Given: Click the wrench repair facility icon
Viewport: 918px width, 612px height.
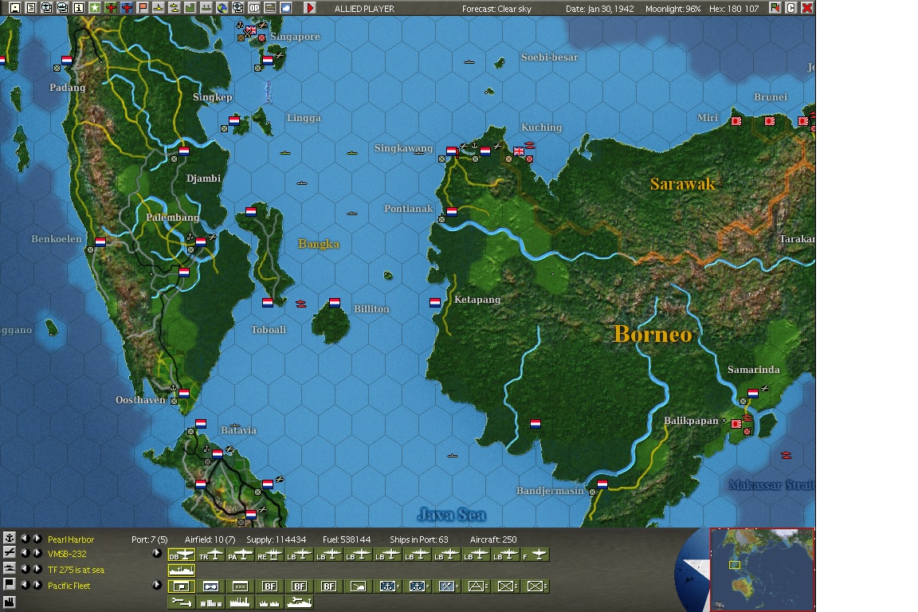Looking at the screenshot, I should click(182, 602).
